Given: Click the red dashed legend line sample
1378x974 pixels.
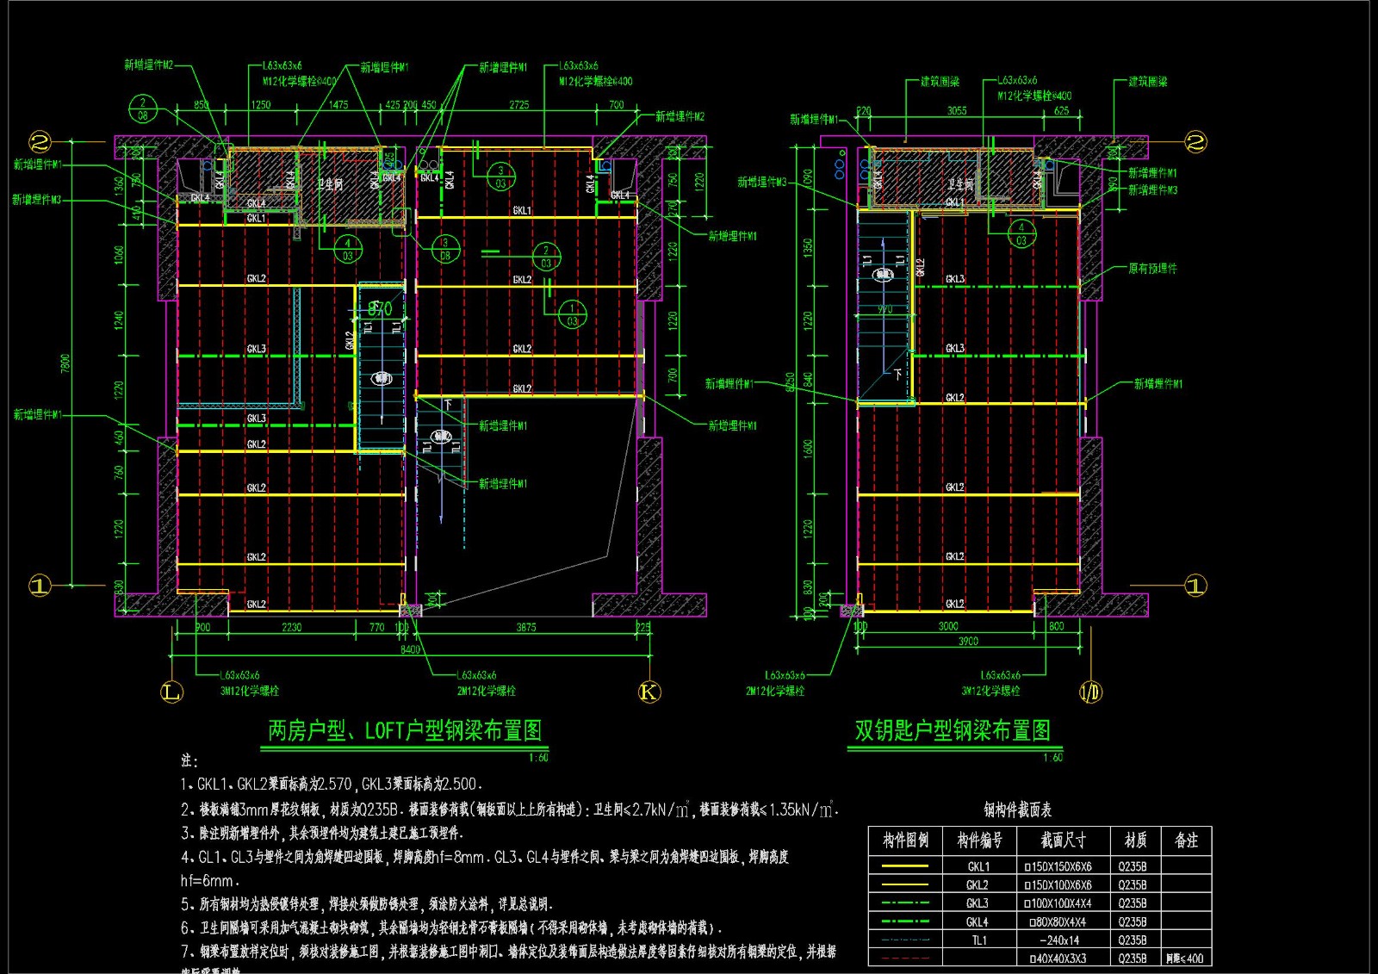Looking at the screenshot, I should point(905,958).
